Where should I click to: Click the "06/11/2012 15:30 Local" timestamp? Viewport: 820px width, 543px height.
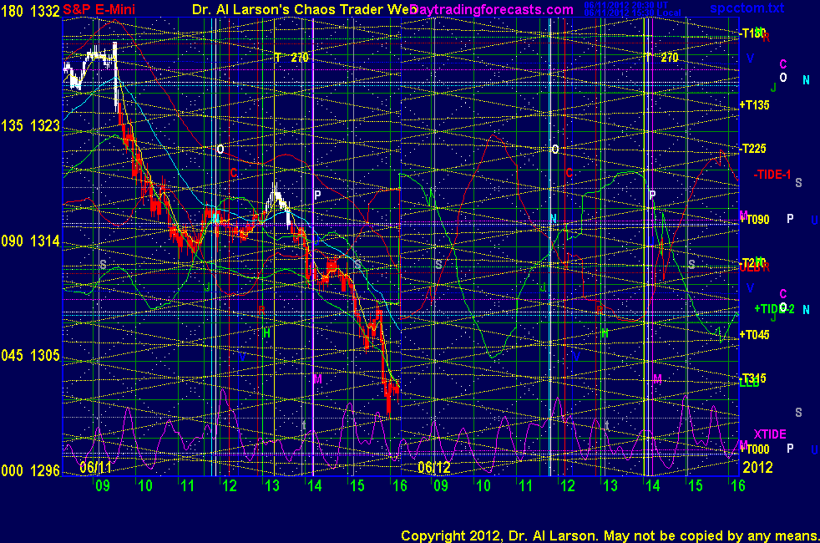click(633, 13)
